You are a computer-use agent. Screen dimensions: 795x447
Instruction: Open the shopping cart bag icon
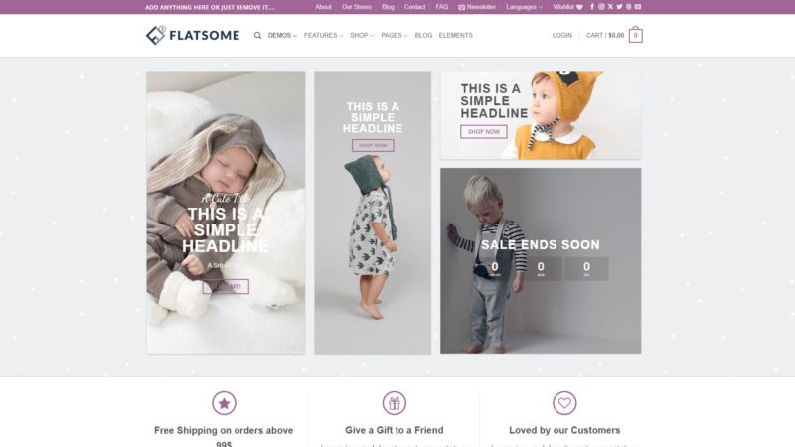click(x=635, y=35)
